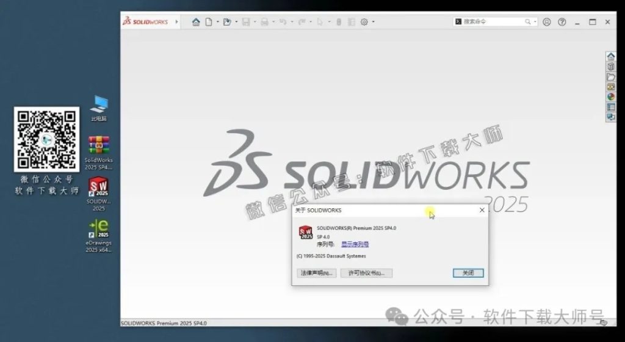Image resolution: width=625 pixels, height=342 pixels.
Task: Close About SOLIDWORKS dialog with X
Action: (x=482, y=210)
